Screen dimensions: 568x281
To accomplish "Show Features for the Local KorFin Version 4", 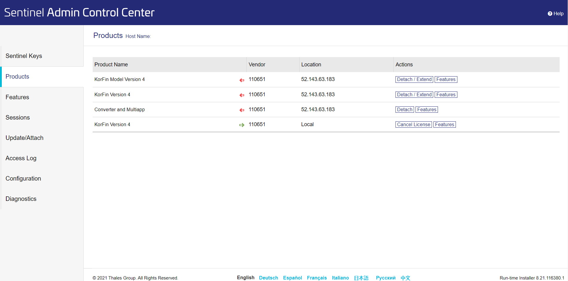I will pyautogui.click(x=445, y=125).
